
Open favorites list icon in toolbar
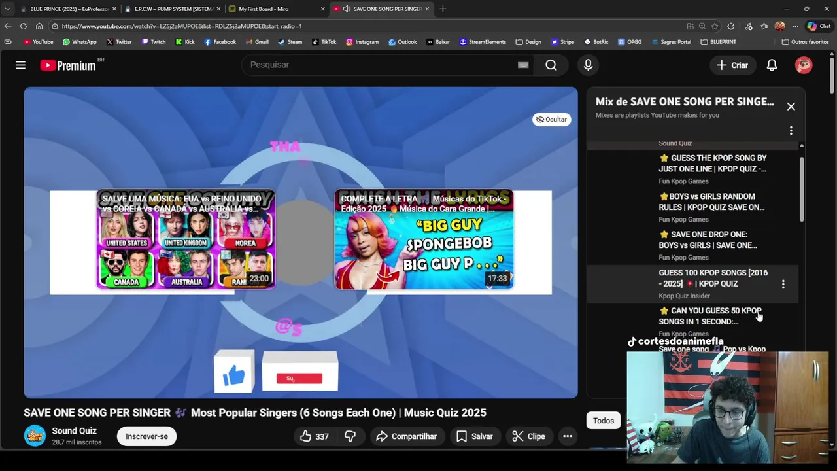click(x=764, y=26)
